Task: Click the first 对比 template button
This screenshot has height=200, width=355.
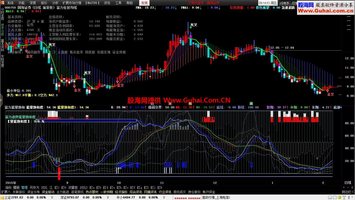Action: (x=44, y=187)
